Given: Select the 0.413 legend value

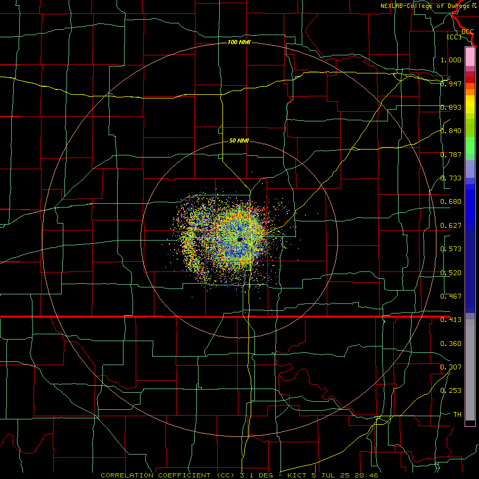Looking at the screenshot, I should [451, 320].
